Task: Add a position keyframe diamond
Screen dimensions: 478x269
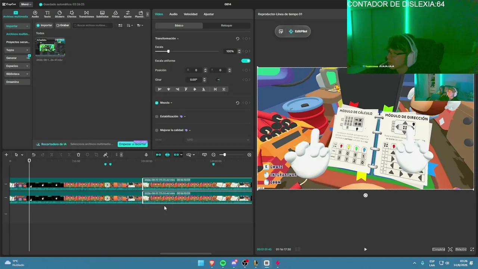Action: pyautogui.click(x=246, y=70)
